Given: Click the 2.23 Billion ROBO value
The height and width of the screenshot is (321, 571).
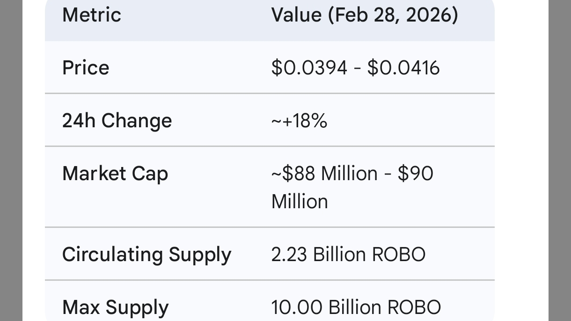Looking at the screenshot, I should point(348,255).
